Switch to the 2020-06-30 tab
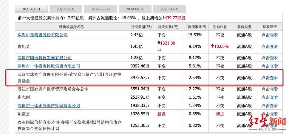 point(134,9)
